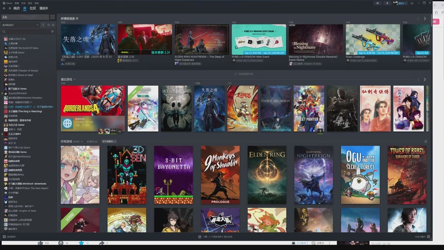Select Street Fighter 6 in recent games
Screen dimensions: 444x250
point(309,108)
